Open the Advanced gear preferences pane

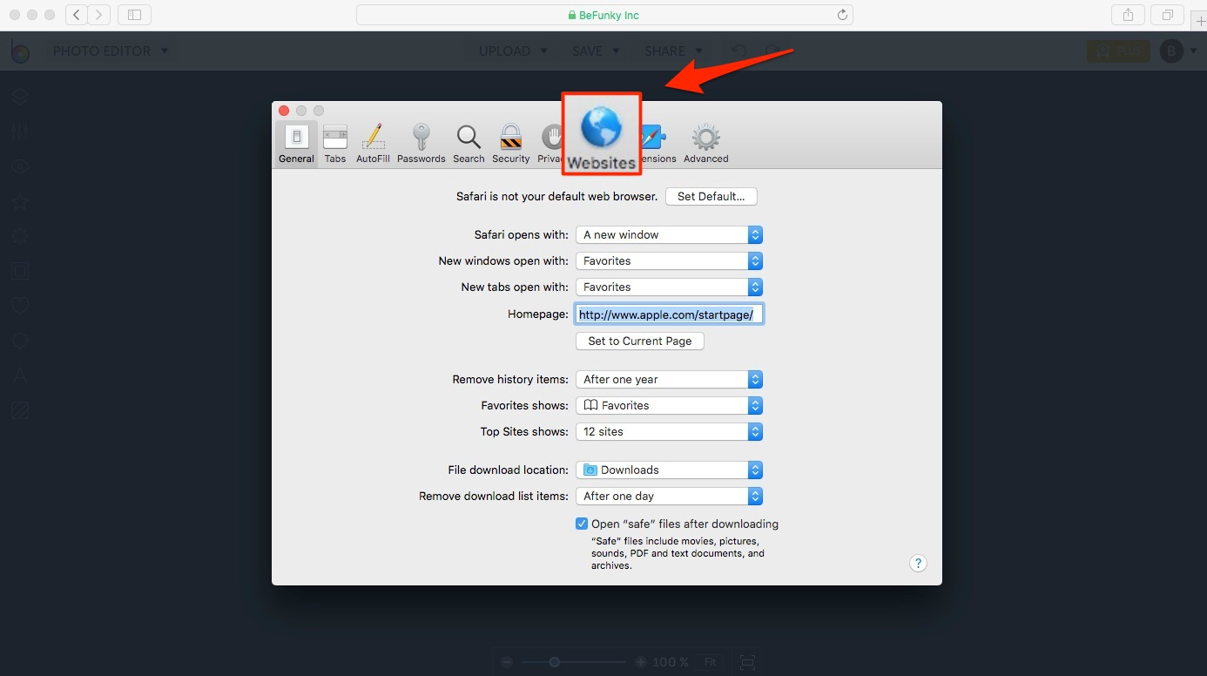point(705,144)
